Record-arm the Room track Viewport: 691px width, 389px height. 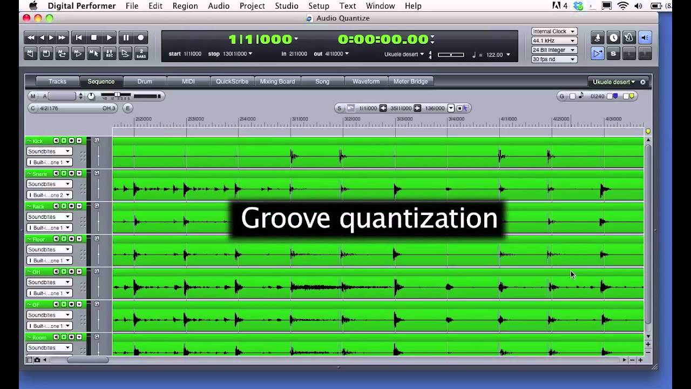tap(71, 337)
